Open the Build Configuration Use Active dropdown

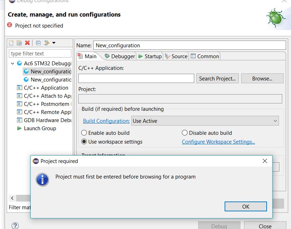pos(205,121)
